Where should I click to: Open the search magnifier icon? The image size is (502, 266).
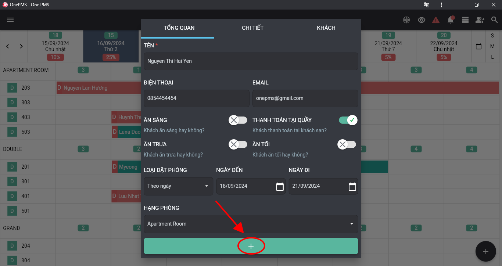[495, 20]
